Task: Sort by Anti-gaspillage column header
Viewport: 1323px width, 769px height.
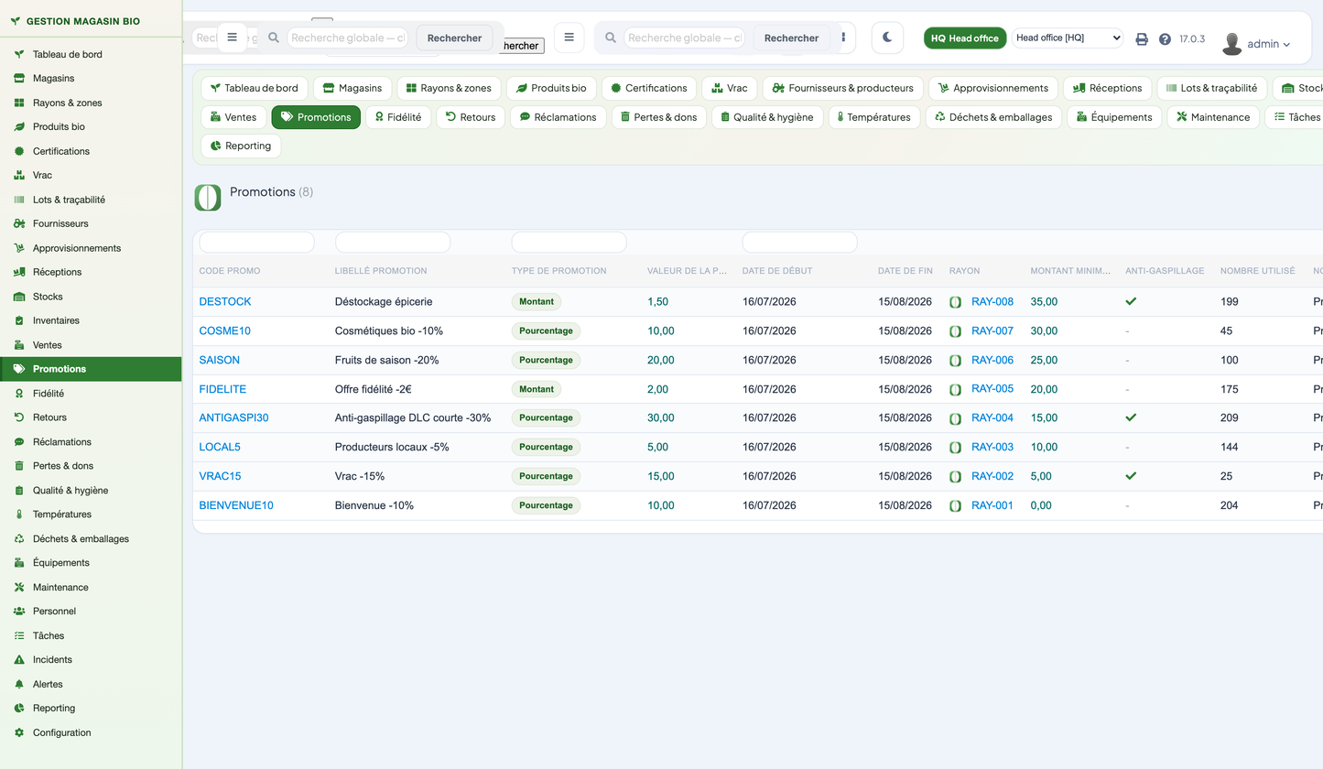Action: tap(1165, 271)
